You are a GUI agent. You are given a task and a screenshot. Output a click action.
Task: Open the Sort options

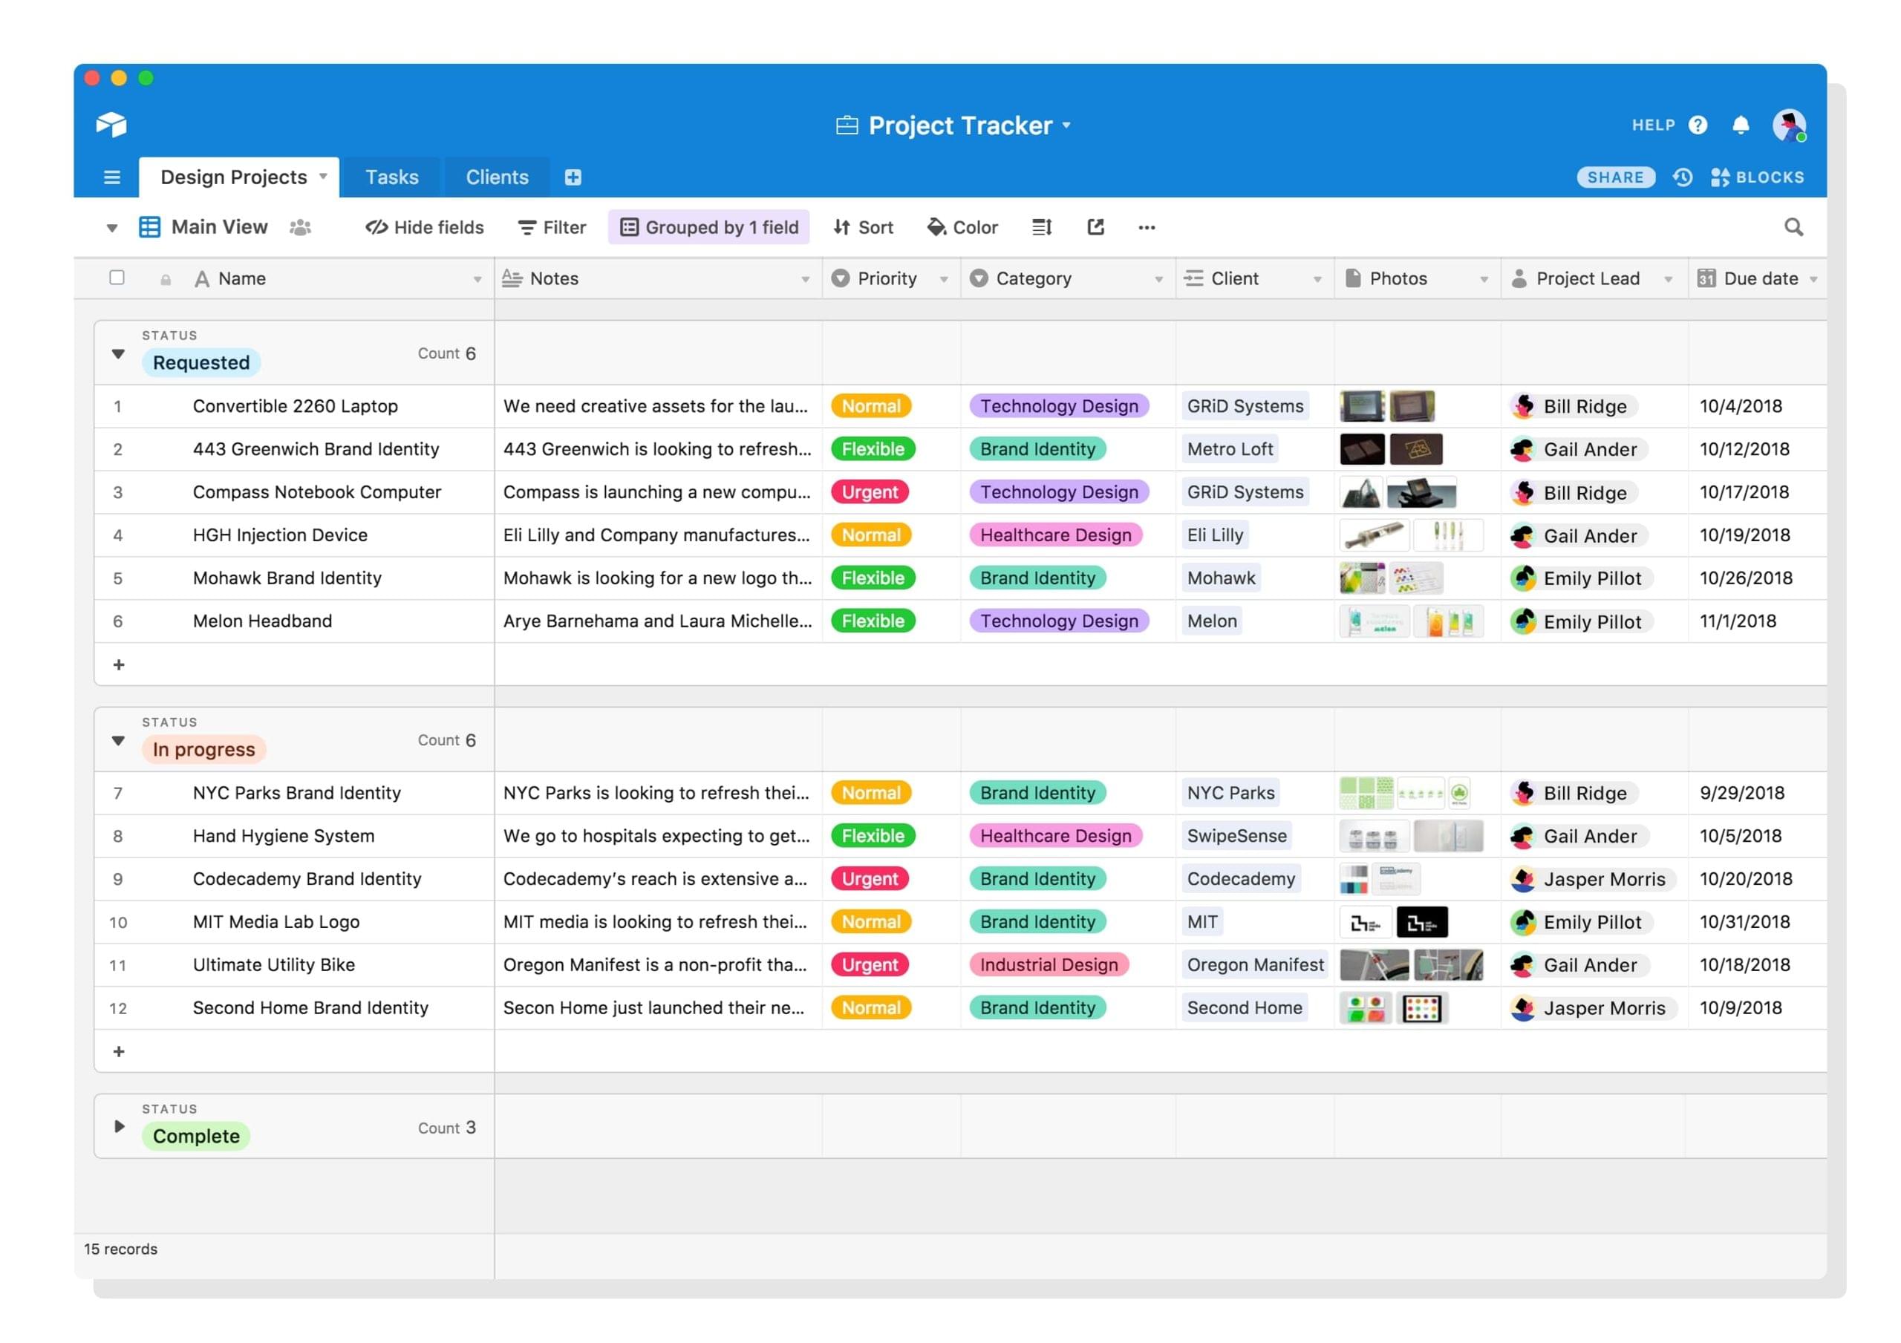click(x=863, y=227)
